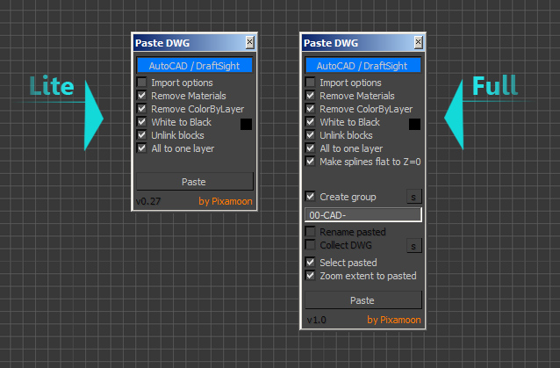Click AutoCAD / DraftSight button in Full window
This screenshot has width=560, height=368.
point(363,66)
